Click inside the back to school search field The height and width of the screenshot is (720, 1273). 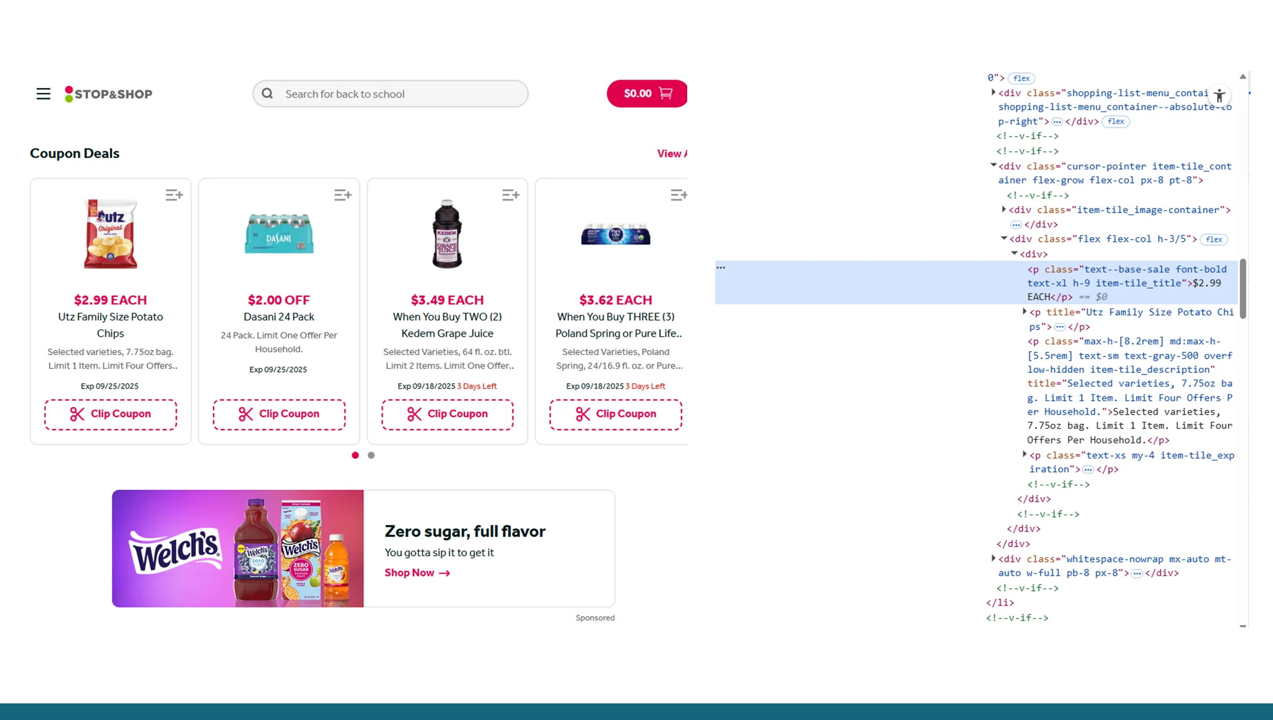[x=401, y=93]
